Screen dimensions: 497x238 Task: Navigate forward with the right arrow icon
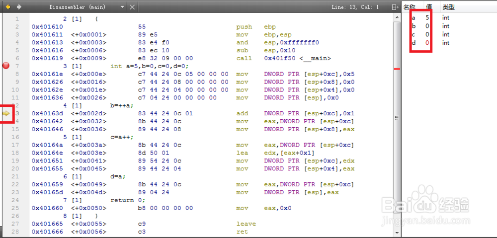point(19,6)
